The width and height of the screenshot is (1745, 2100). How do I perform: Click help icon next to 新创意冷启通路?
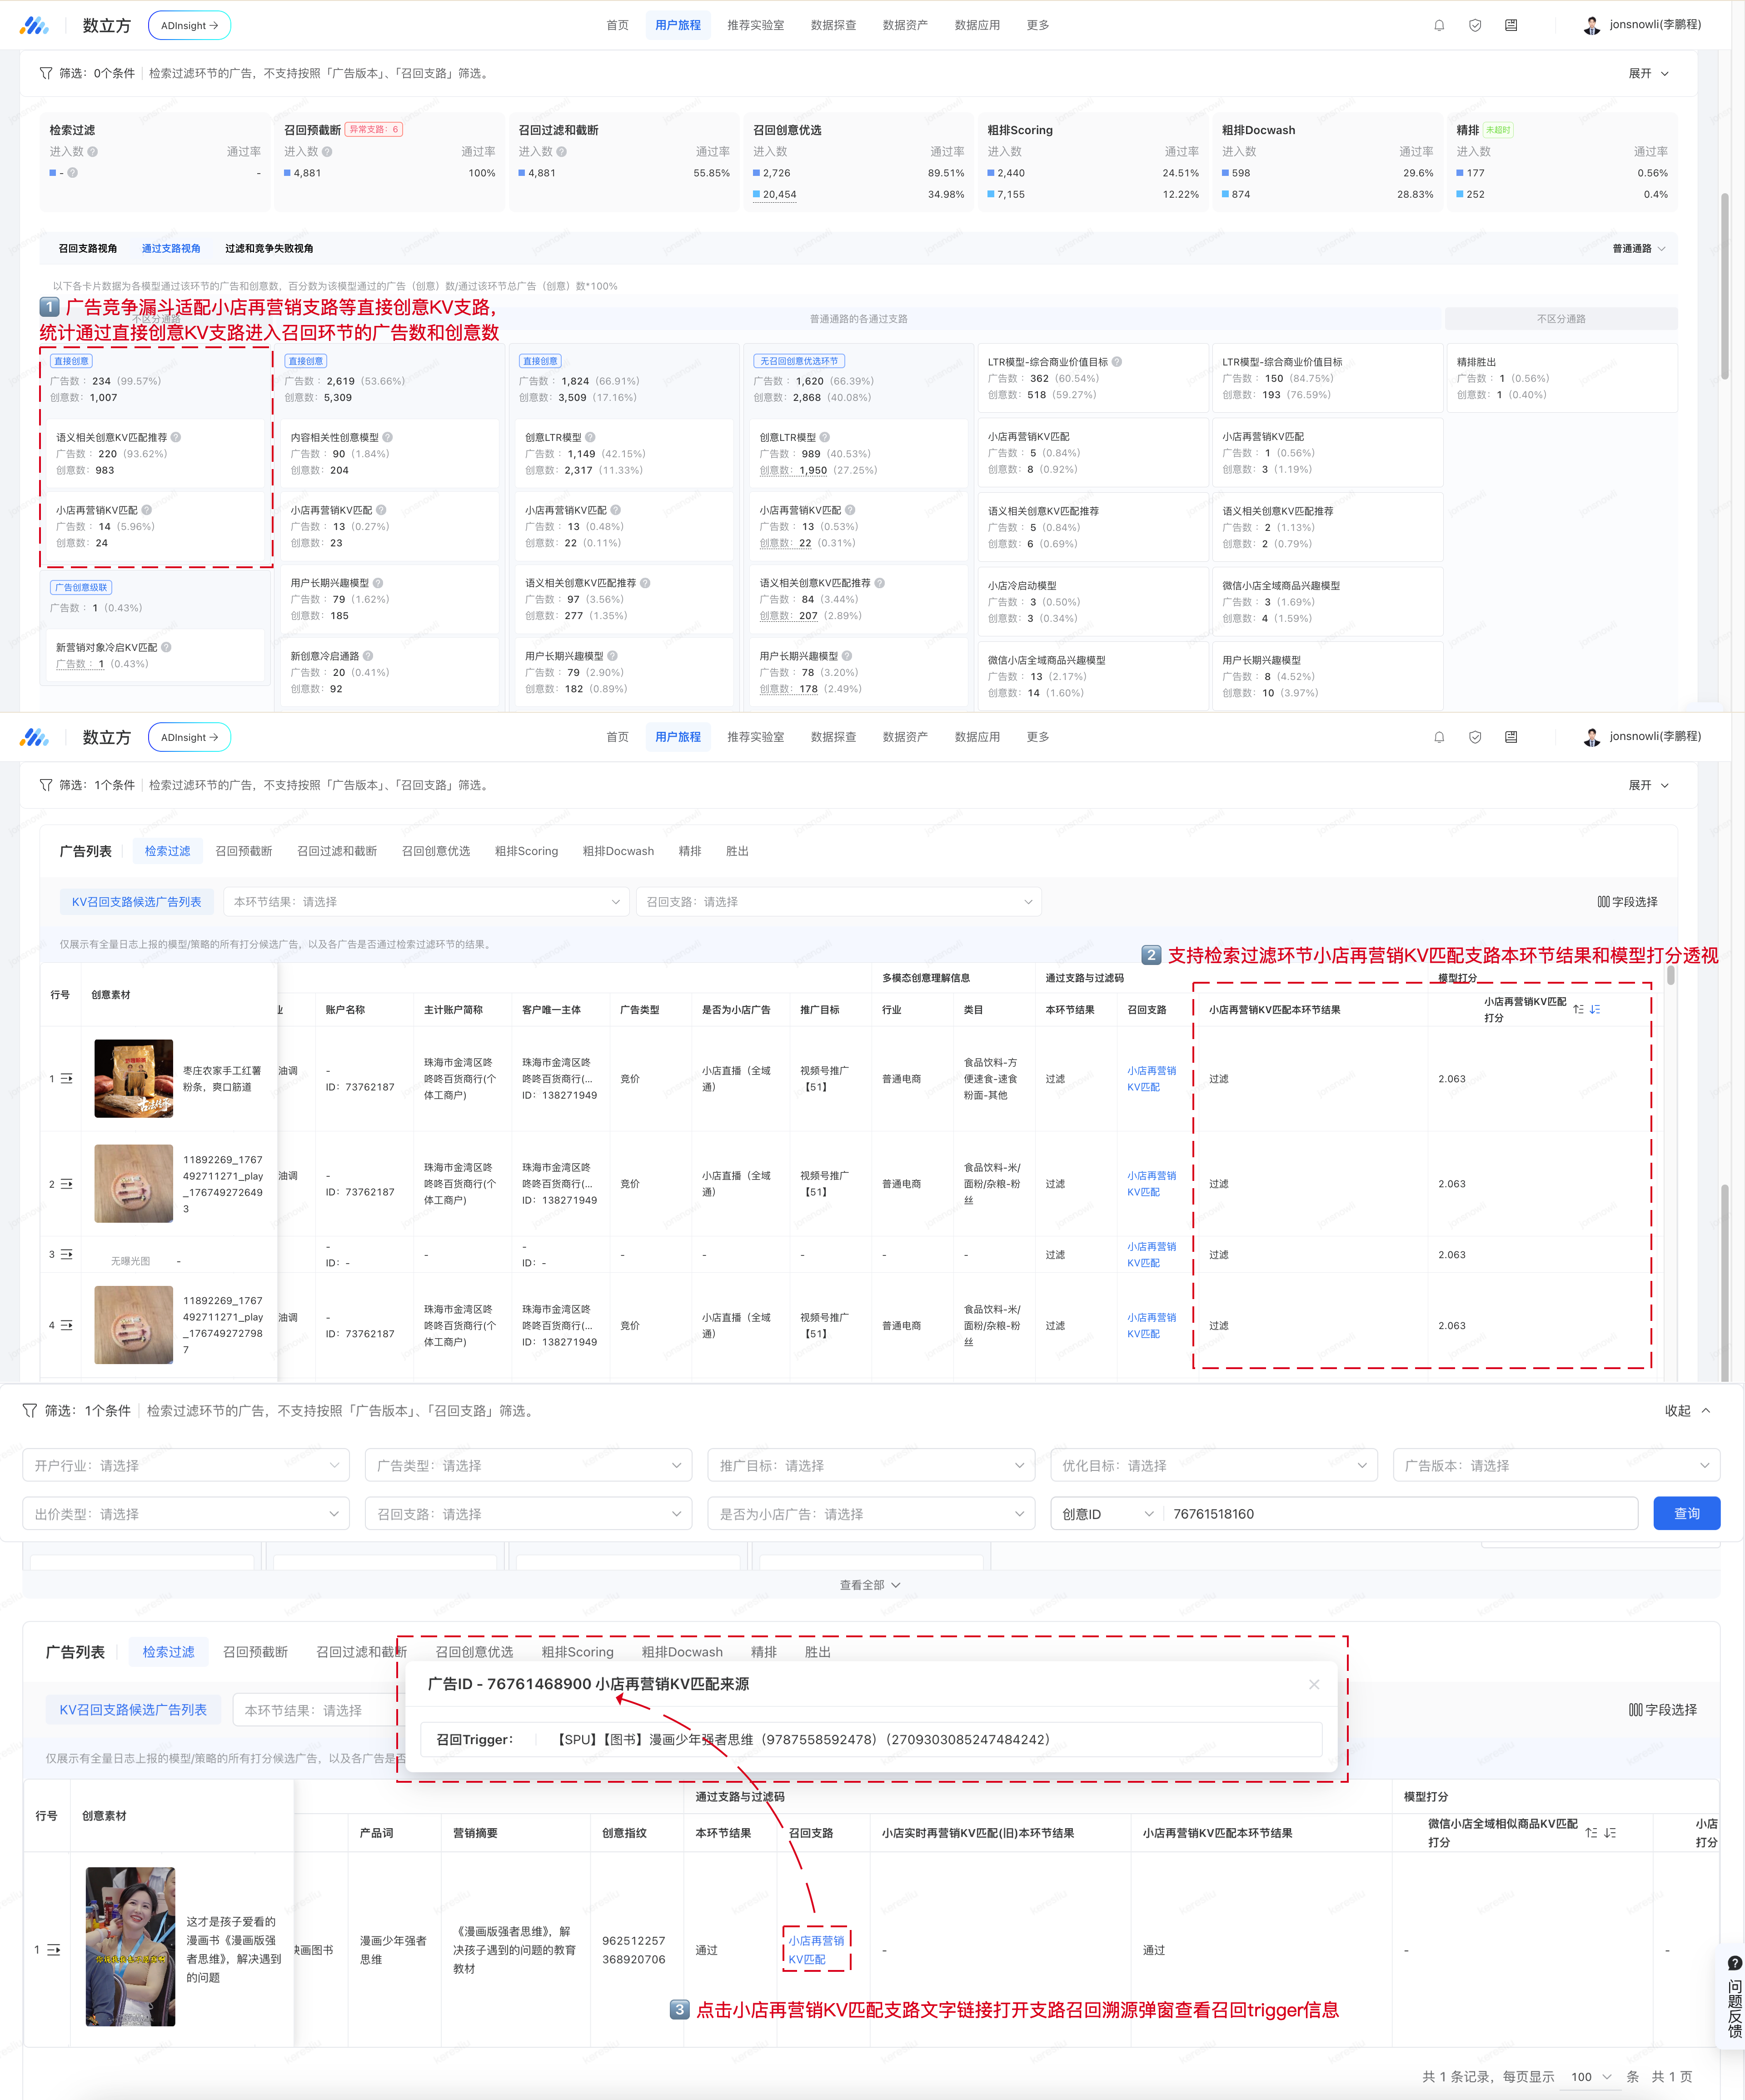[368, 656]
